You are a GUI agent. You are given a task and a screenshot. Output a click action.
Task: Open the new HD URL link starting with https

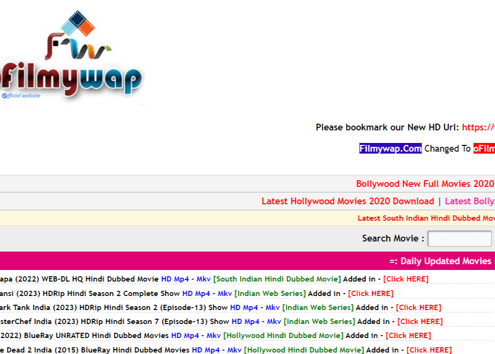tap(478, 127)
